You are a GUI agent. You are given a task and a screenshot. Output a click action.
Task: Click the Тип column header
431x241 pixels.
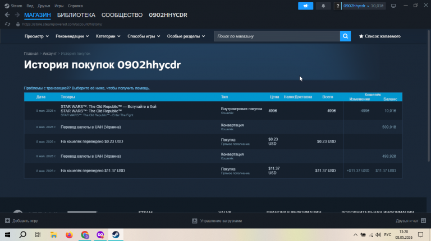coord(224,97)
